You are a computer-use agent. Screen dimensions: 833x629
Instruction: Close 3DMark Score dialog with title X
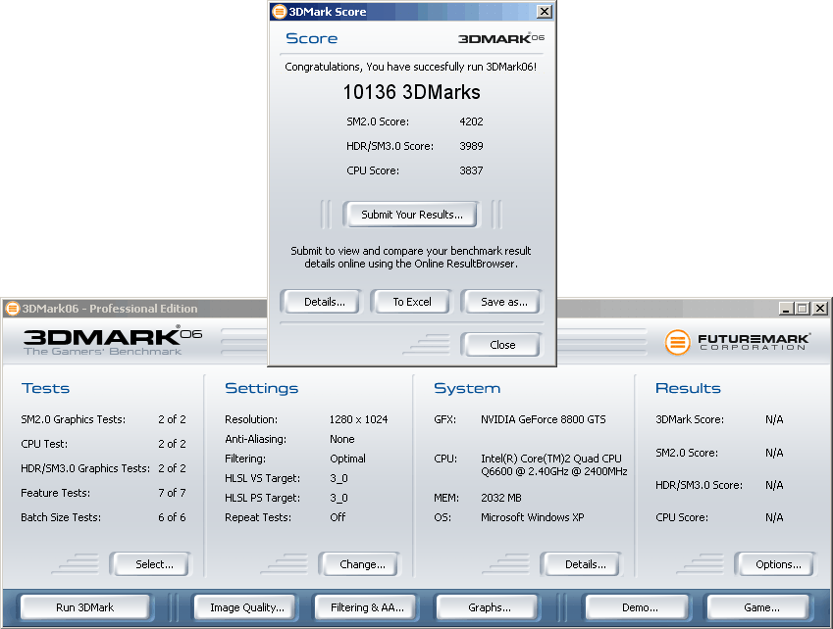point(545,12)
